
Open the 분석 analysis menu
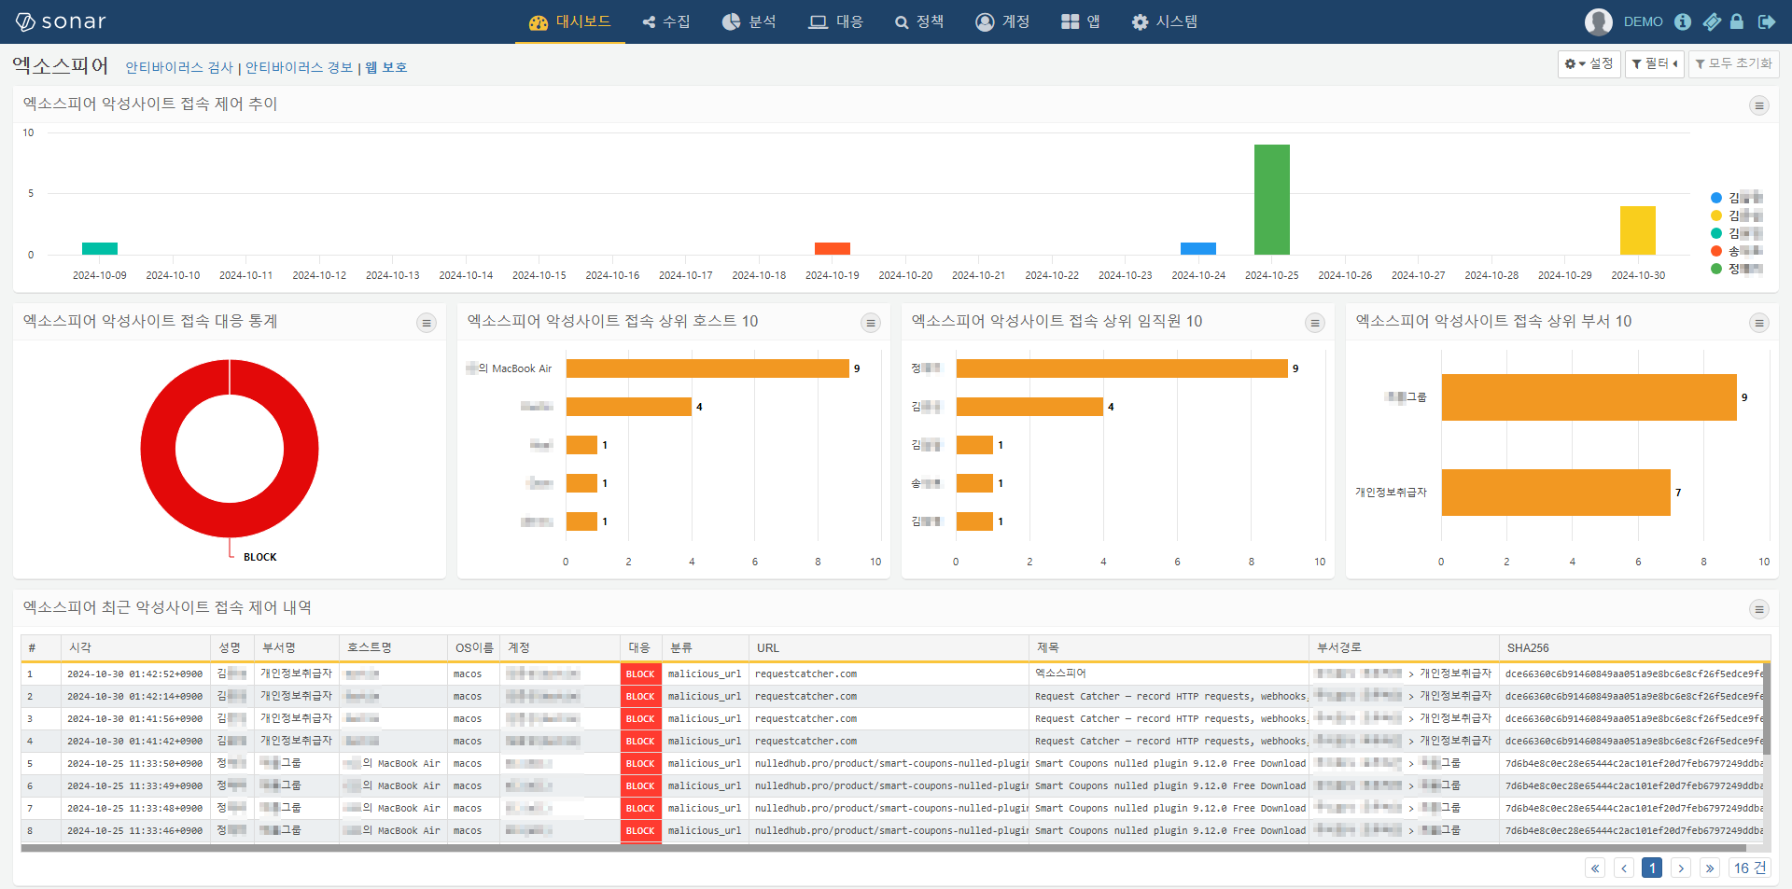tap(749, 21)
